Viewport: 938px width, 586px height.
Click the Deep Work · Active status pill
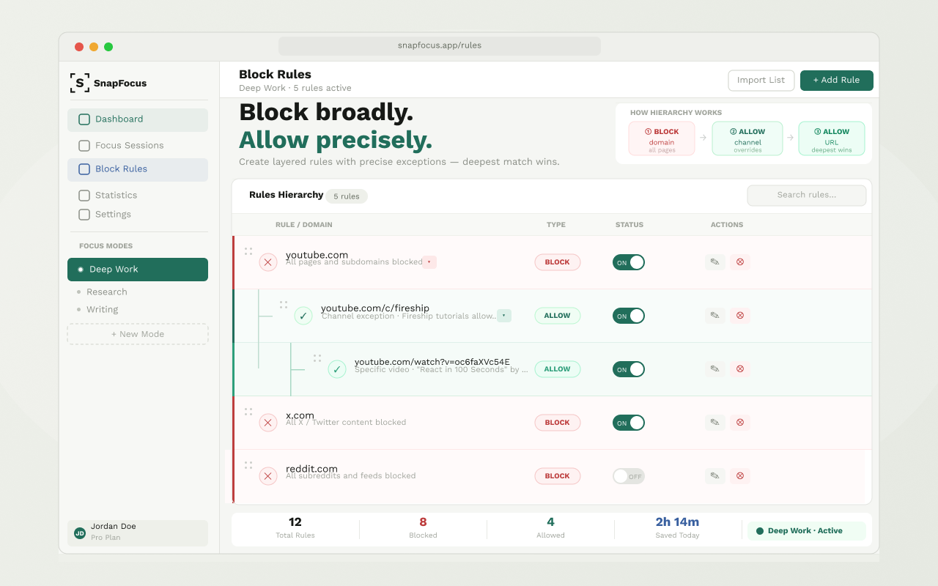[x=807, y=531]
